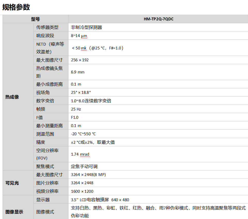This screenshot has width=248, height=219.
Task: Click the '热成像' category cell
Action: tap(18, 97)
